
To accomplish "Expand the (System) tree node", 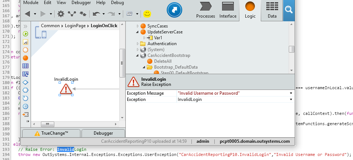I will point(138,49).
